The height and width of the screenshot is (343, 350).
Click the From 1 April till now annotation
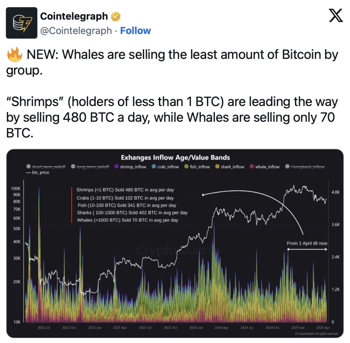click(x=307, y=243)
